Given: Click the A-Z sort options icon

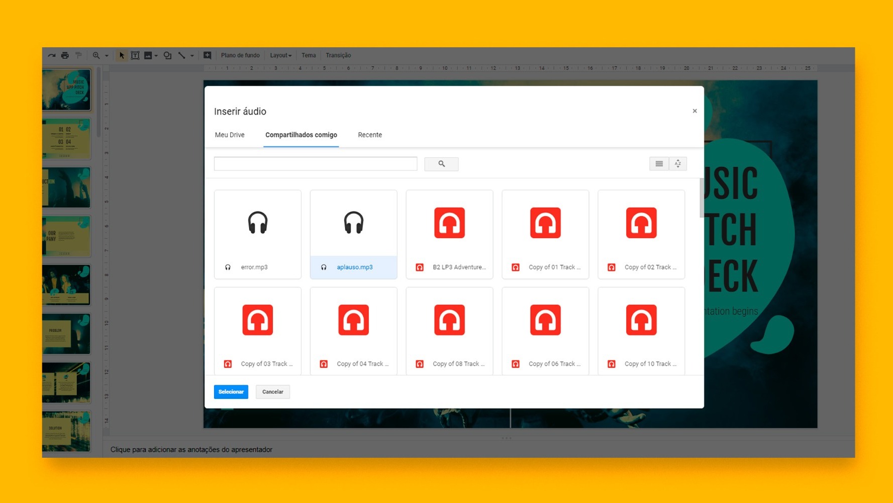Looking at the screenshot, I should click(678, 164).
